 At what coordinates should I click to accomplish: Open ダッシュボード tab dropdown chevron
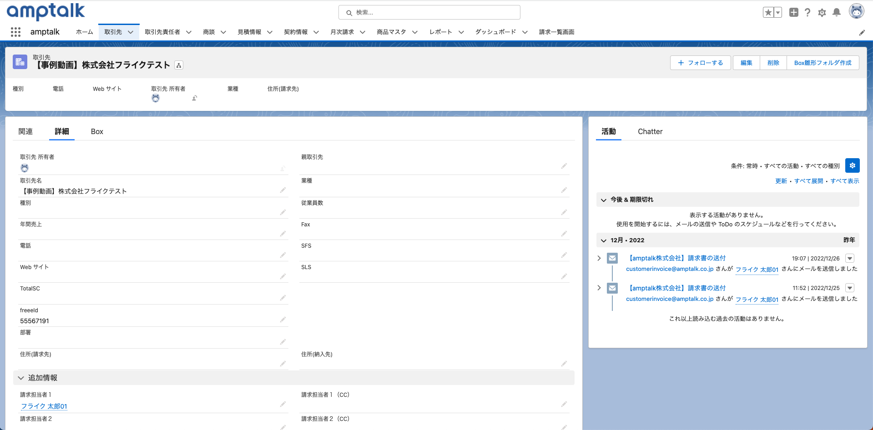pos(525,32)
